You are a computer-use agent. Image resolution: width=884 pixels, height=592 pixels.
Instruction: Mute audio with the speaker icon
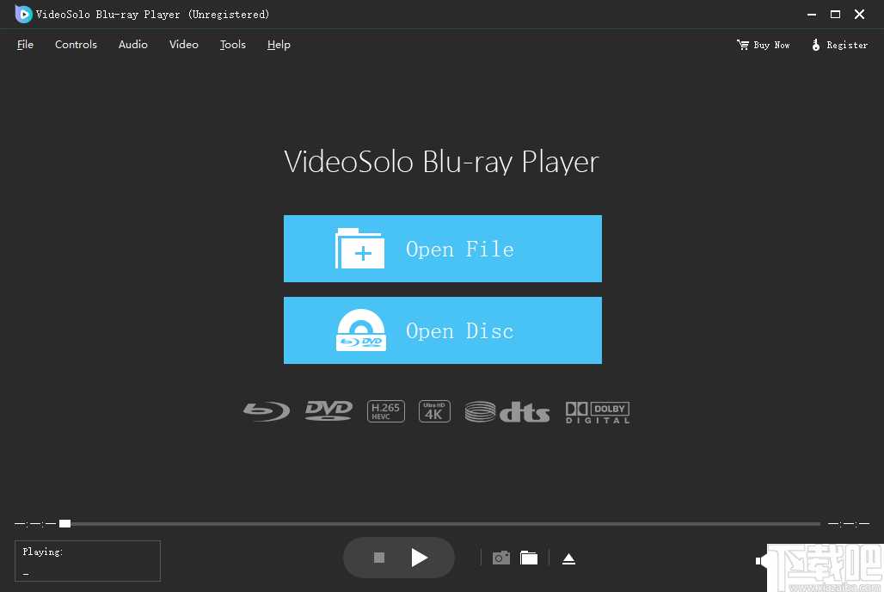pyautogui.click(x=760, y=559)
